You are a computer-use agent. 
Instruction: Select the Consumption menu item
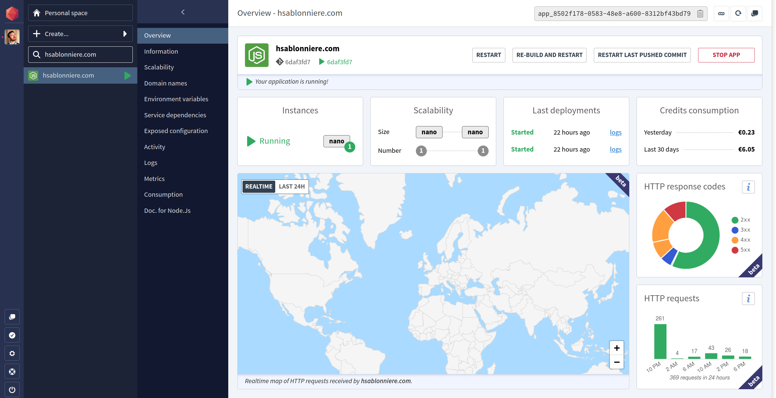point(163,194)
